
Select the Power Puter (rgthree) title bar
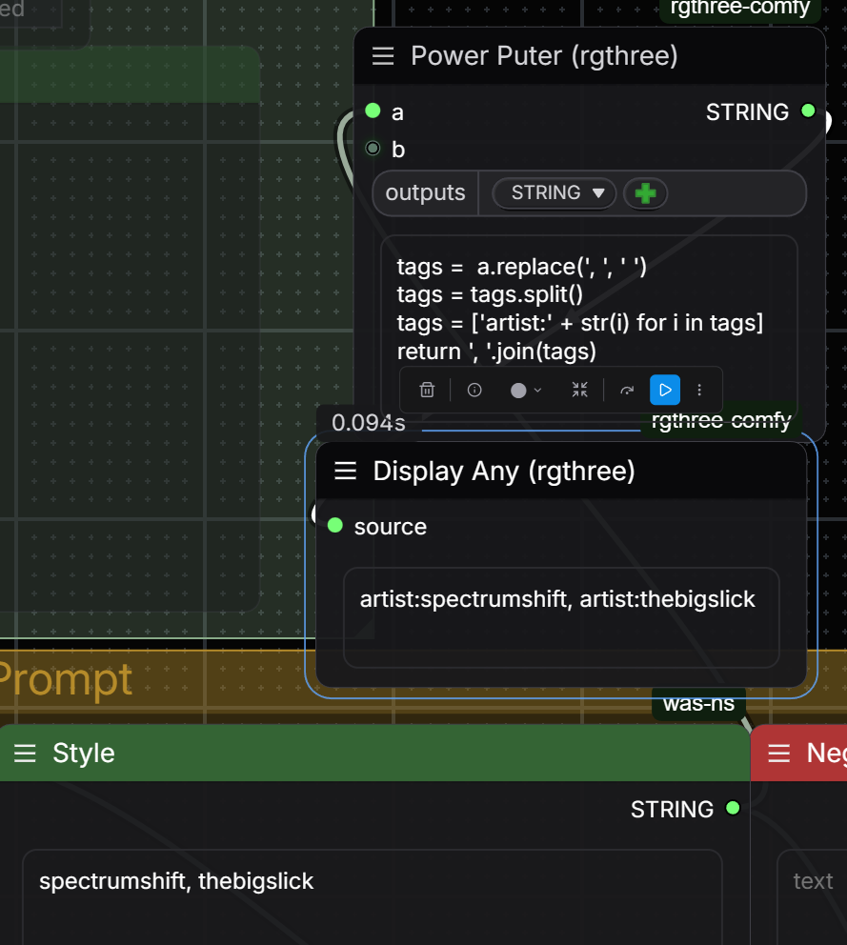[x=589, y=56]
